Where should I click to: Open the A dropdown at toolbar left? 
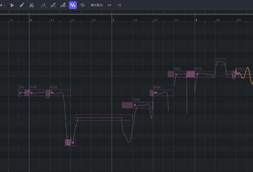coord(3,5)
